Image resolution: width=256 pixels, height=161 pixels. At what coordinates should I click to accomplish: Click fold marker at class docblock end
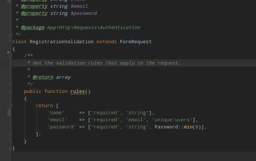(10, 35)
